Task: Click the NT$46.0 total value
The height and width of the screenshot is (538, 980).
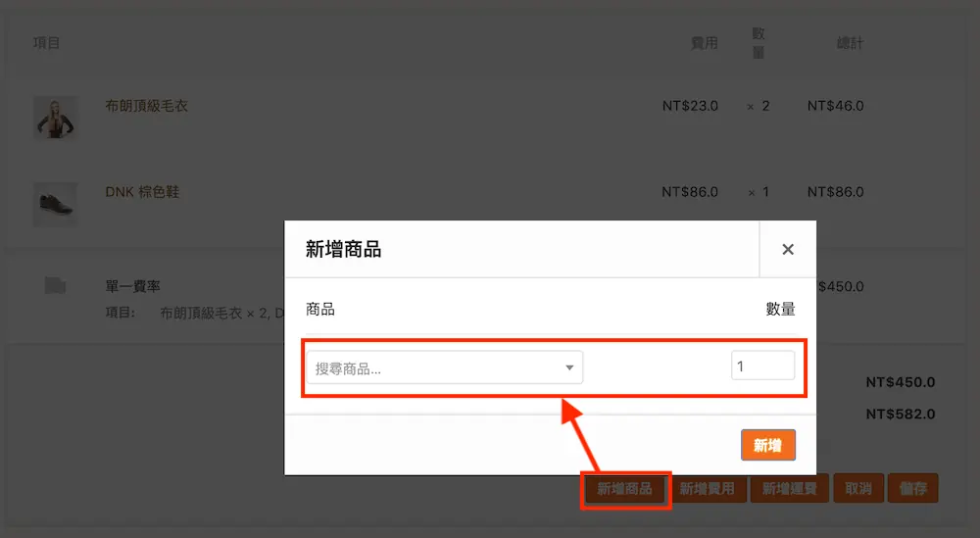Action: point(836,106)
